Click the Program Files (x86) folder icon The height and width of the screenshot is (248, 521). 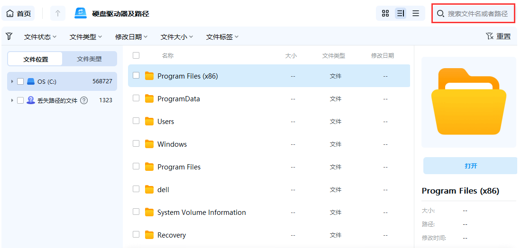[x=149, y=76]
